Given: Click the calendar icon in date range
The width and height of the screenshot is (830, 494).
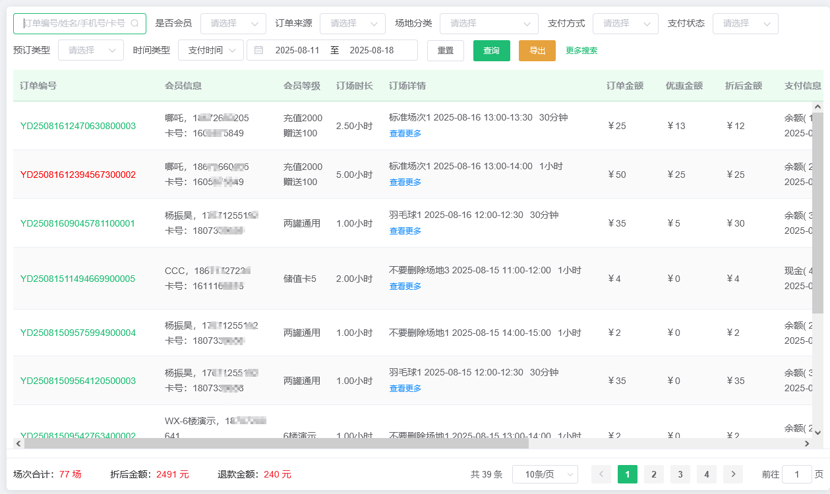Looking at the screenshot, I should (258, 50).
